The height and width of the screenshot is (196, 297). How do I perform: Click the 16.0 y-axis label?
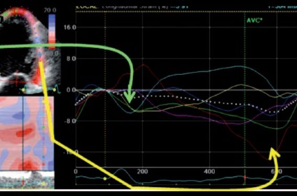coord(70,28)
